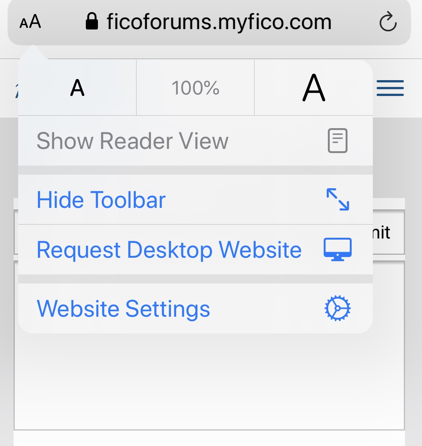This screenshot has height=446, width=422.
Task: Increase text size with large A
Action: point(313,88)
